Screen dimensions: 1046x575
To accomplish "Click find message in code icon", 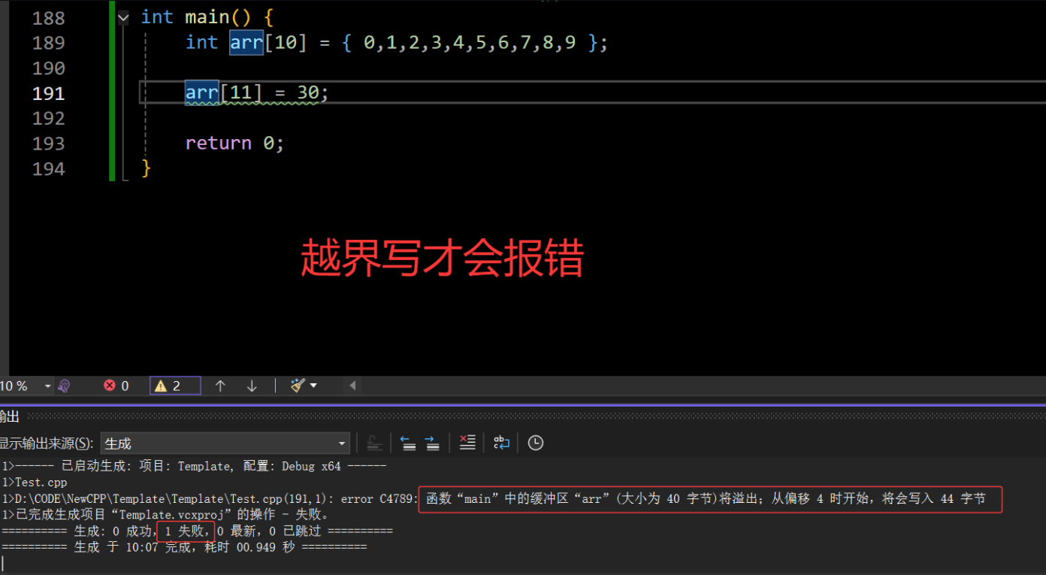I will click(374, 443).
